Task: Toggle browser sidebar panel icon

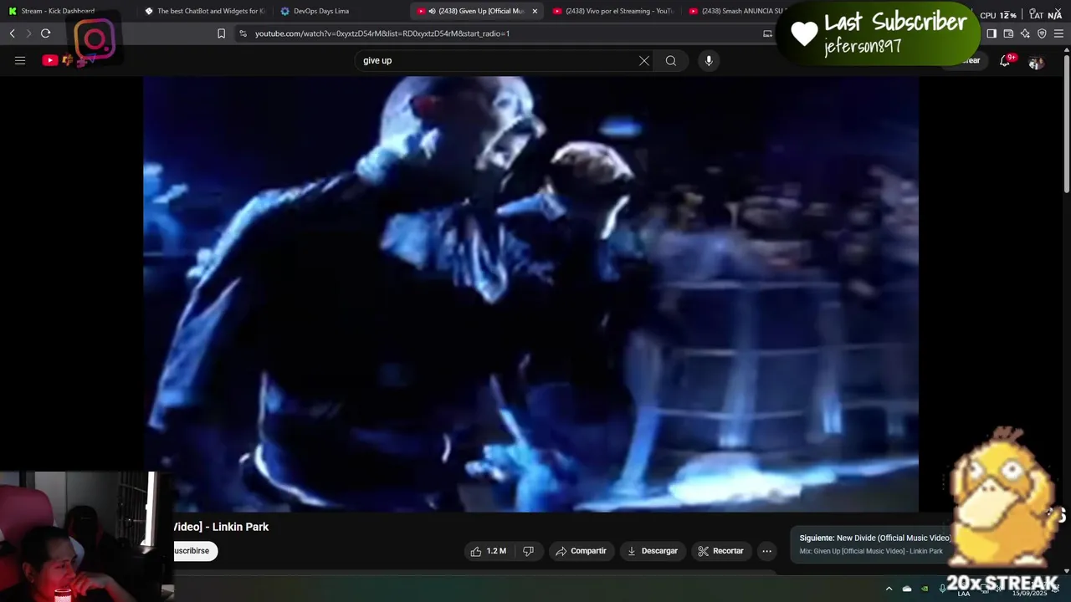Action: click(x=992, y=33)
